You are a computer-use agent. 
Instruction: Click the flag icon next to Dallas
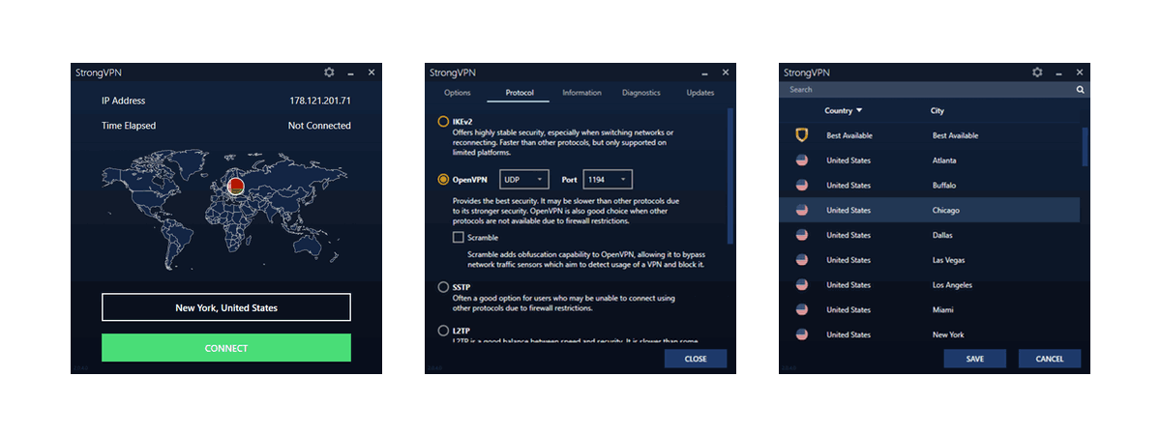(801, 235)
